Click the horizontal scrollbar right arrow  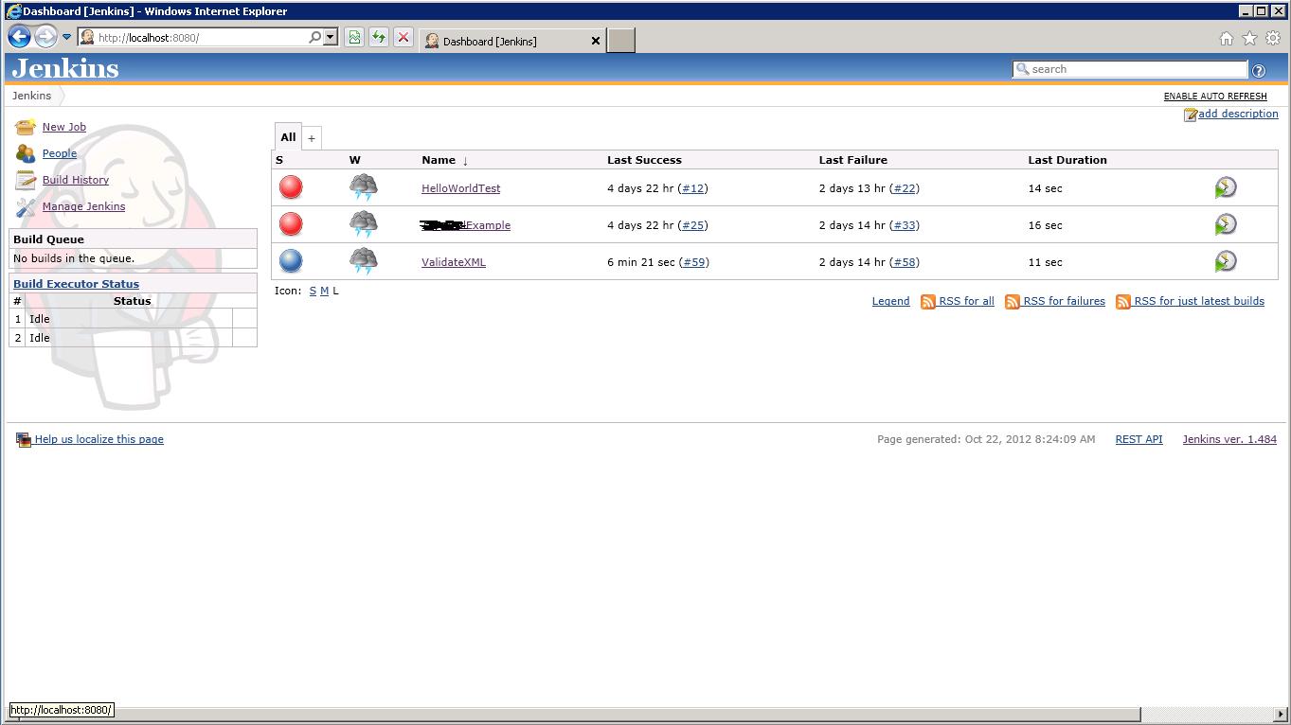(x=1281, y=715)
